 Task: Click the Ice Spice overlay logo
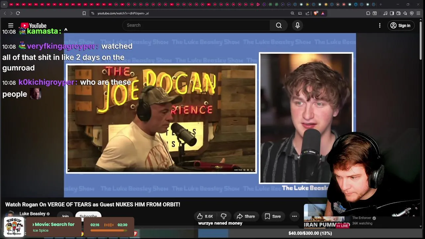14,227
